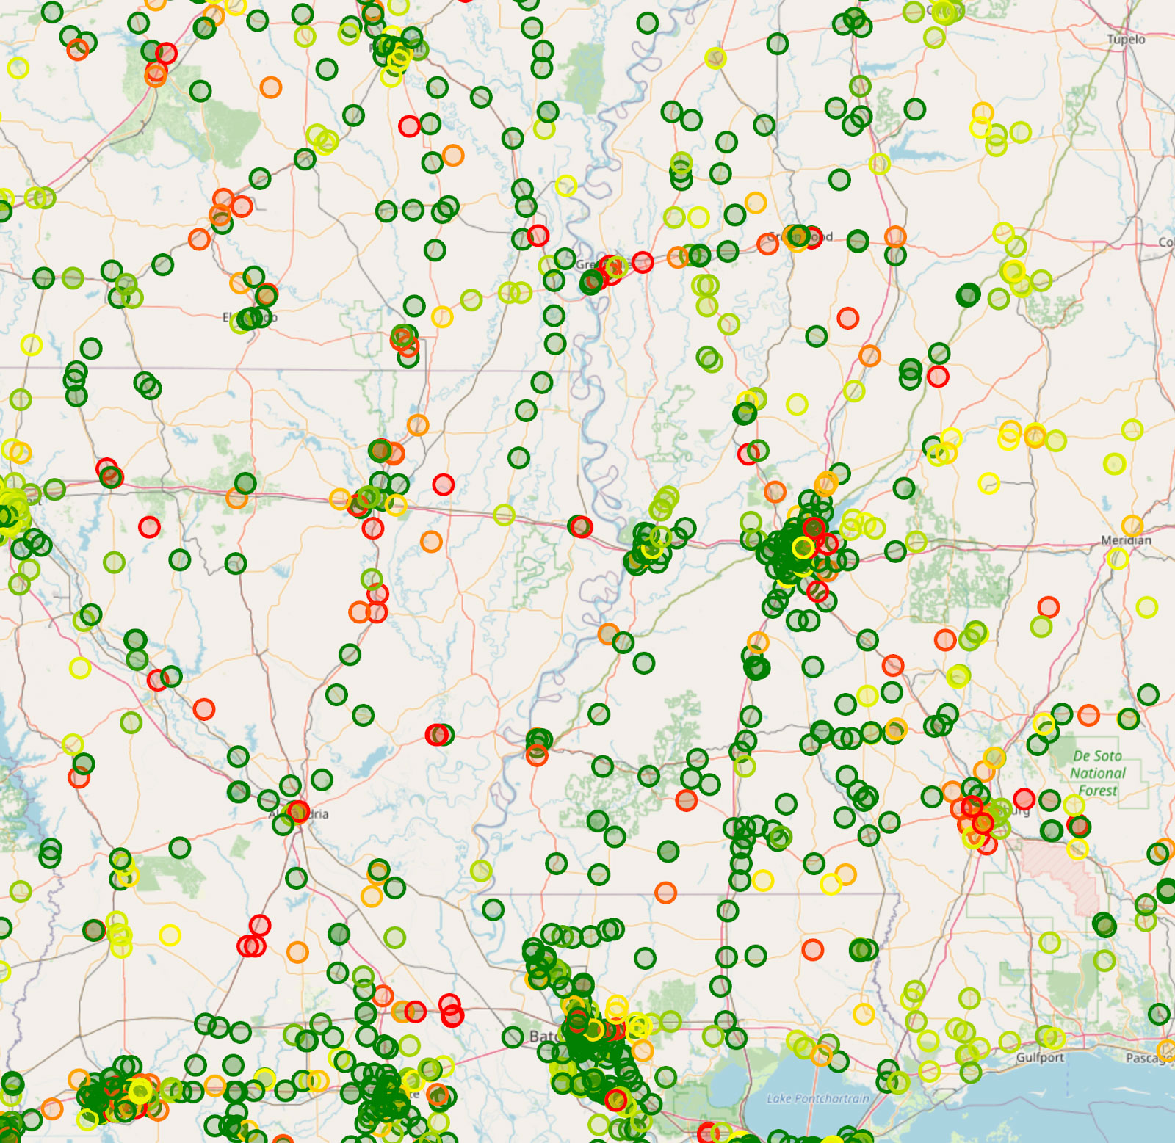Screen dimensions: 1175x1143
Task: Click the red marker on Alexandria
Action: click(298, 811)
